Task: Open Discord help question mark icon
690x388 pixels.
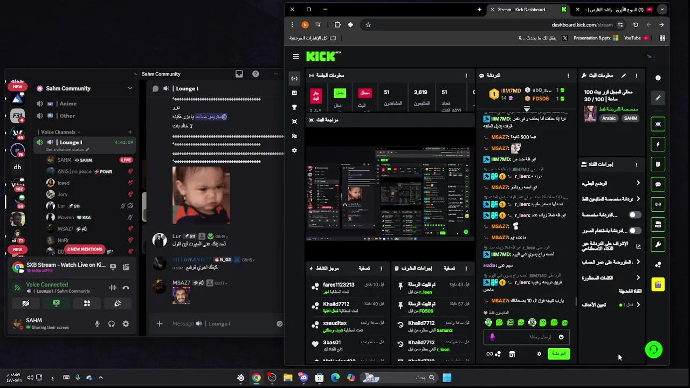Action: point(256,74)
